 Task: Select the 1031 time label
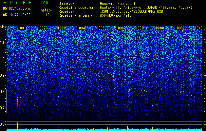coord(22,28)
